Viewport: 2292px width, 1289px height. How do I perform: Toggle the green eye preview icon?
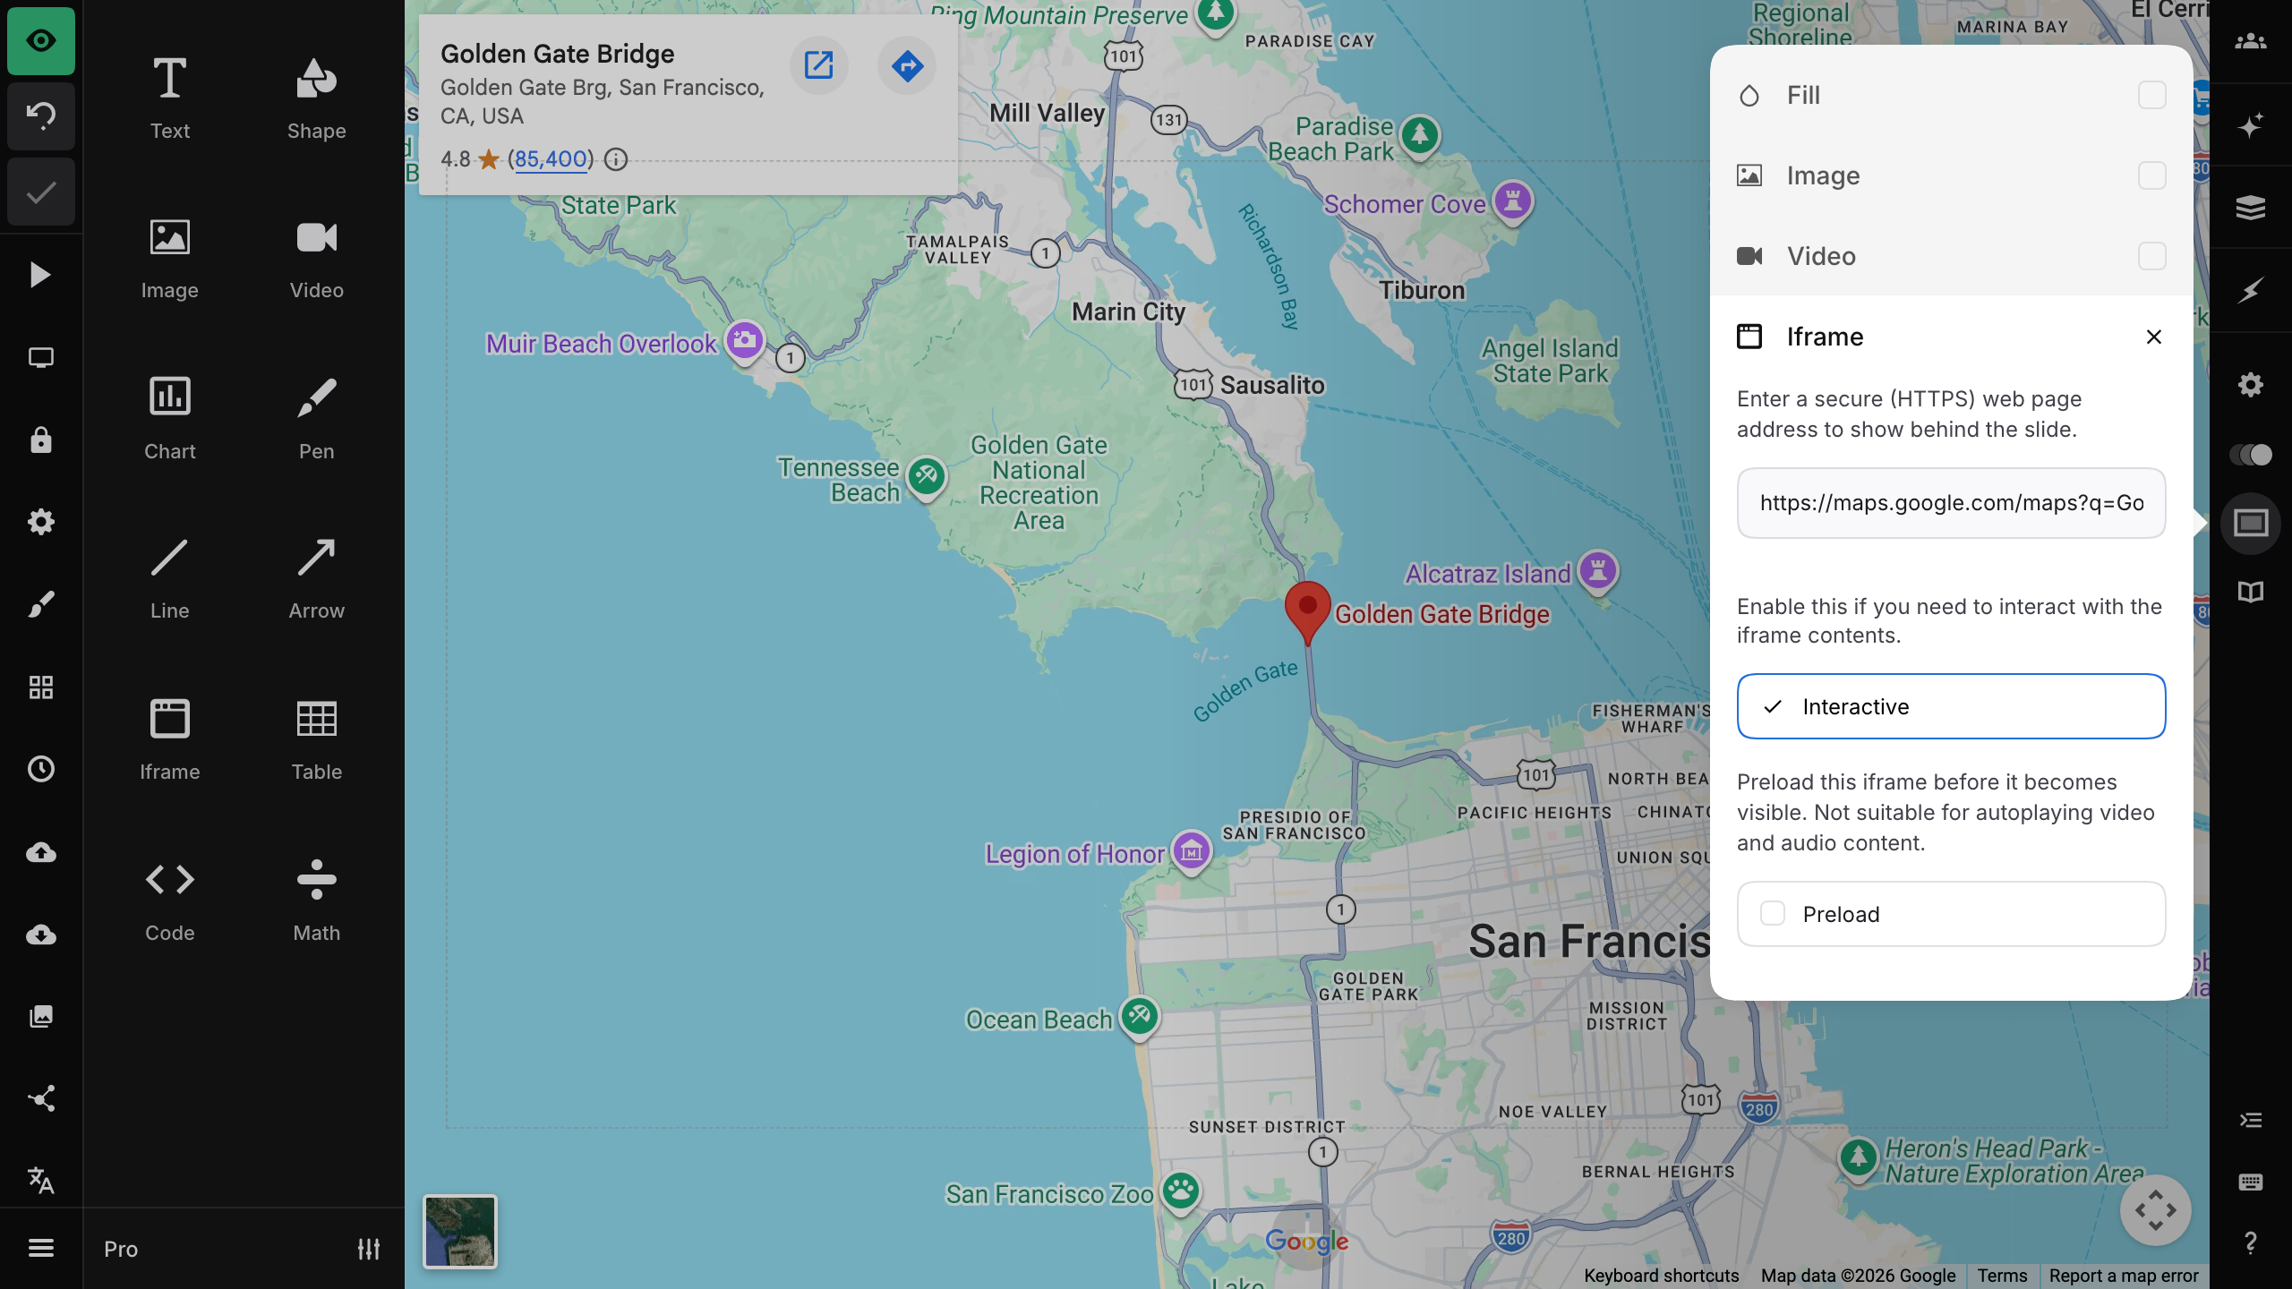(41, 41)
